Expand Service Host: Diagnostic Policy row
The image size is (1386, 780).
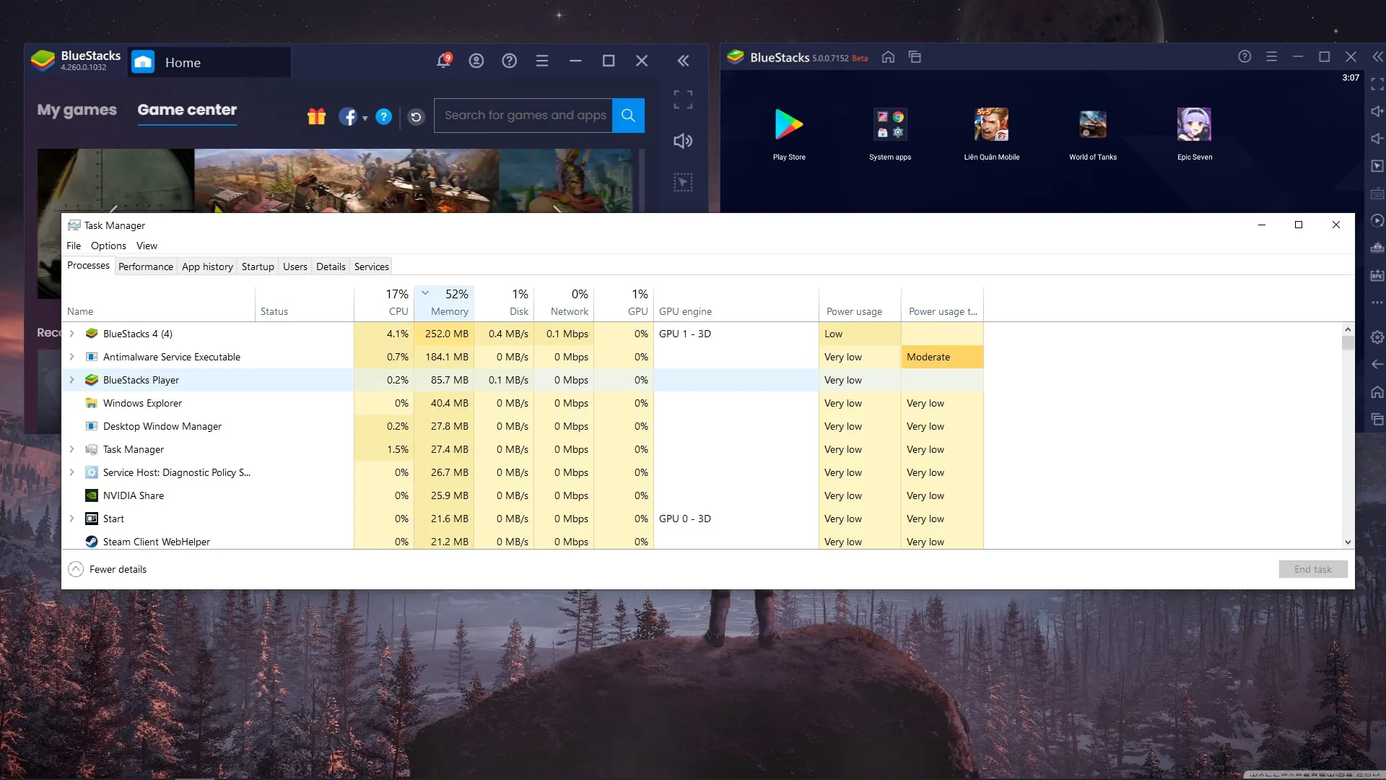(71, 472)
